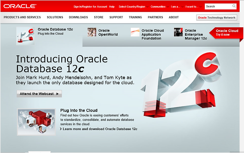Click the Oracle logo
Screen dimensions: 244x153
coord(20,6)
